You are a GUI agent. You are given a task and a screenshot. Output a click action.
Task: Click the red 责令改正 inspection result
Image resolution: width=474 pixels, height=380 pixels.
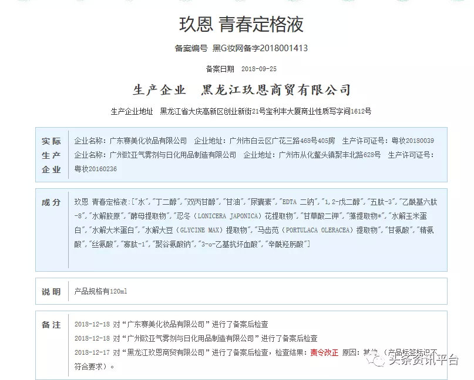(x=324, y=352)
